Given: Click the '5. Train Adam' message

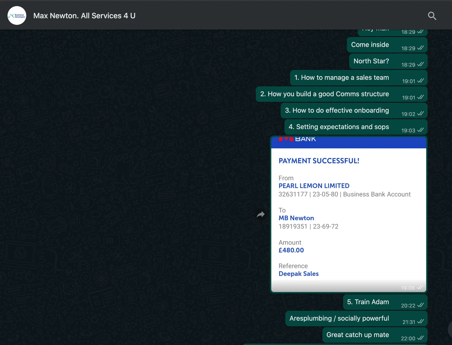Looking at the screenshot, I should click(x=385, y=302).
